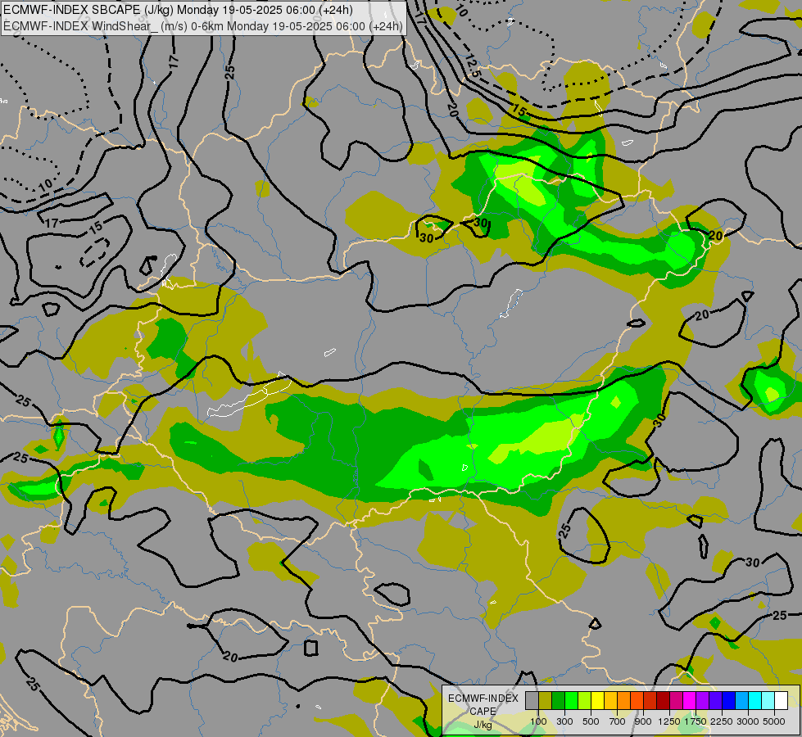This screenshot has width=802, height=737.
Task: Pick the purple legend swatch
Action: coord(702,701)
